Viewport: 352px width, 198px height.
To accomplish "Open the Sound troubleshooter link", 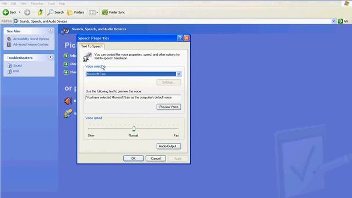I will pyautogui.click(x=17, y=65).
